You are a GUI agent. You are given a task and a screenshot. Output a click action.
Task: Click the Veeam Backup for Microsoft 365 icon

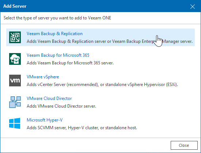coord(15,59)
